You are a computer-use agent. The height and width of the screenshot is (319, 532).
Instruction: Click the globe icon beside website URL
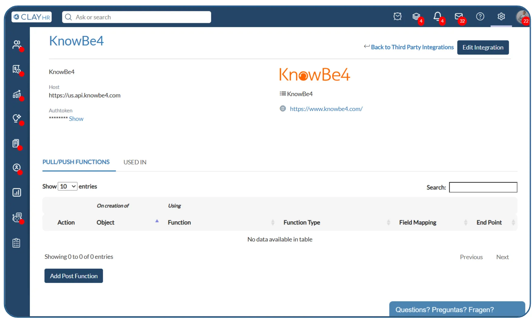(x=283, y=109)
